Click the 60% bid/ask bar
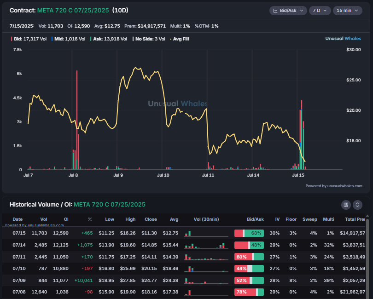This screenshot has height=299, width=373. point(249,257)
